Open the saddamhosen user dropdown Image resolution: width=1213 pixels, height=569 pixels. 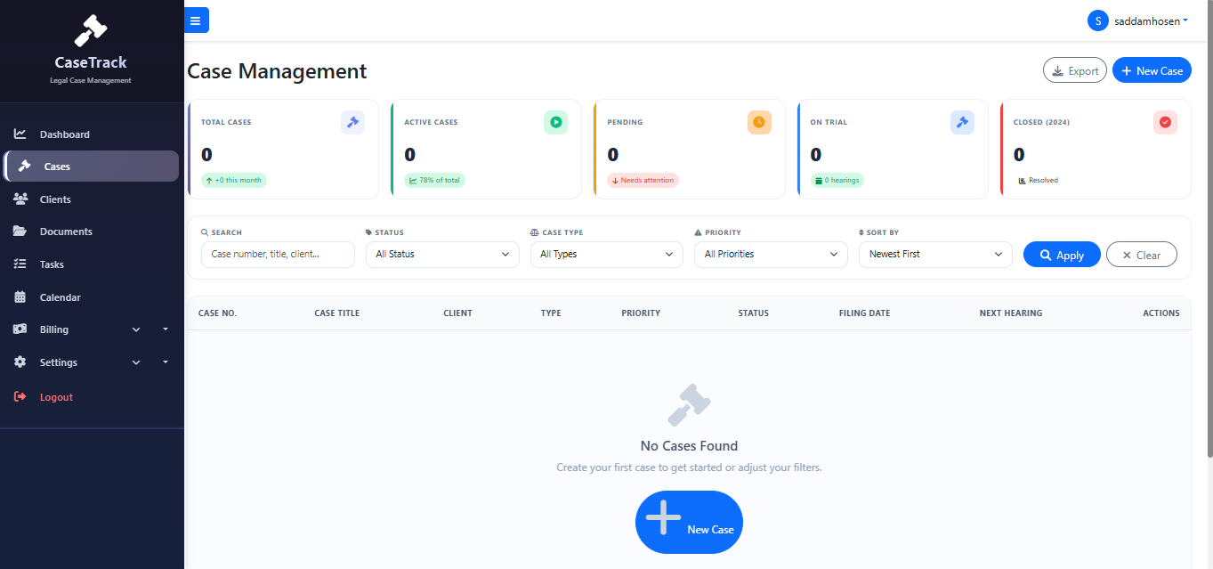coord(1138,20)
